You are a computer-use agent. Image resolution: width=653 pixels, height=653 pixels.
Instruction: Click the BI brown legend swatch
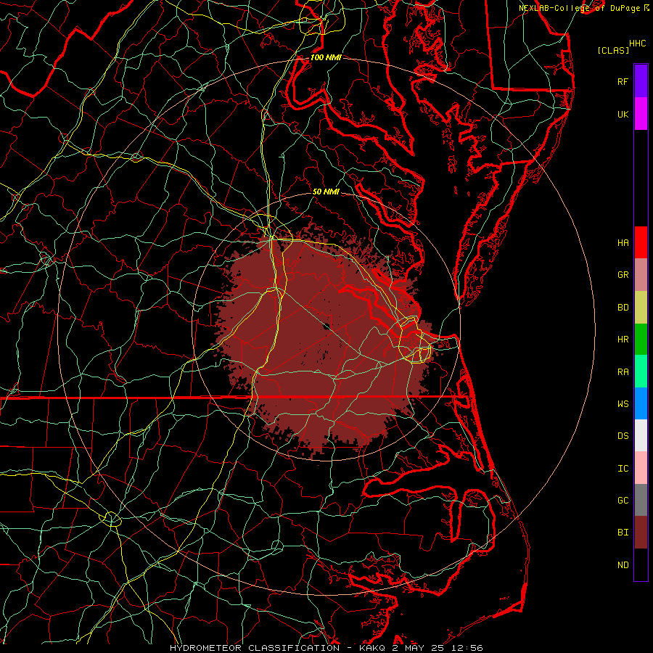tap(641, 533)
